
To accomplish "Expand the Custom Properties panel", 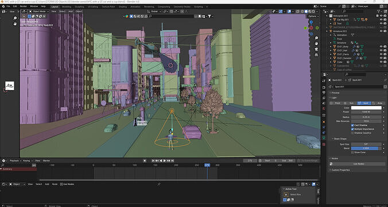I will pyautogui.click(x=340, y=170).
